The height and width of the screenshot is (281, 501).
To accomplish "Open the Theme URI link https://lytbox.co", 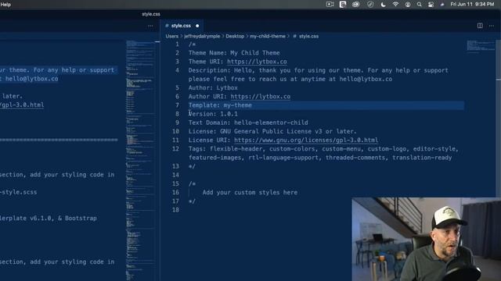I will [257, 62].
